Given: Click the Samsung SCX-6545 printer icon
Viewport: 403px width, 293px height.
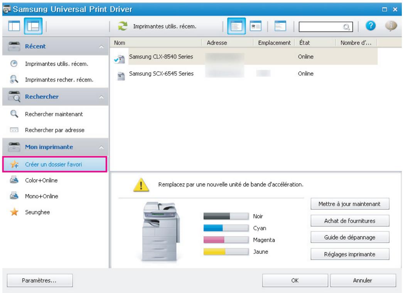Looking at the screenshot, I should point(121,76).
